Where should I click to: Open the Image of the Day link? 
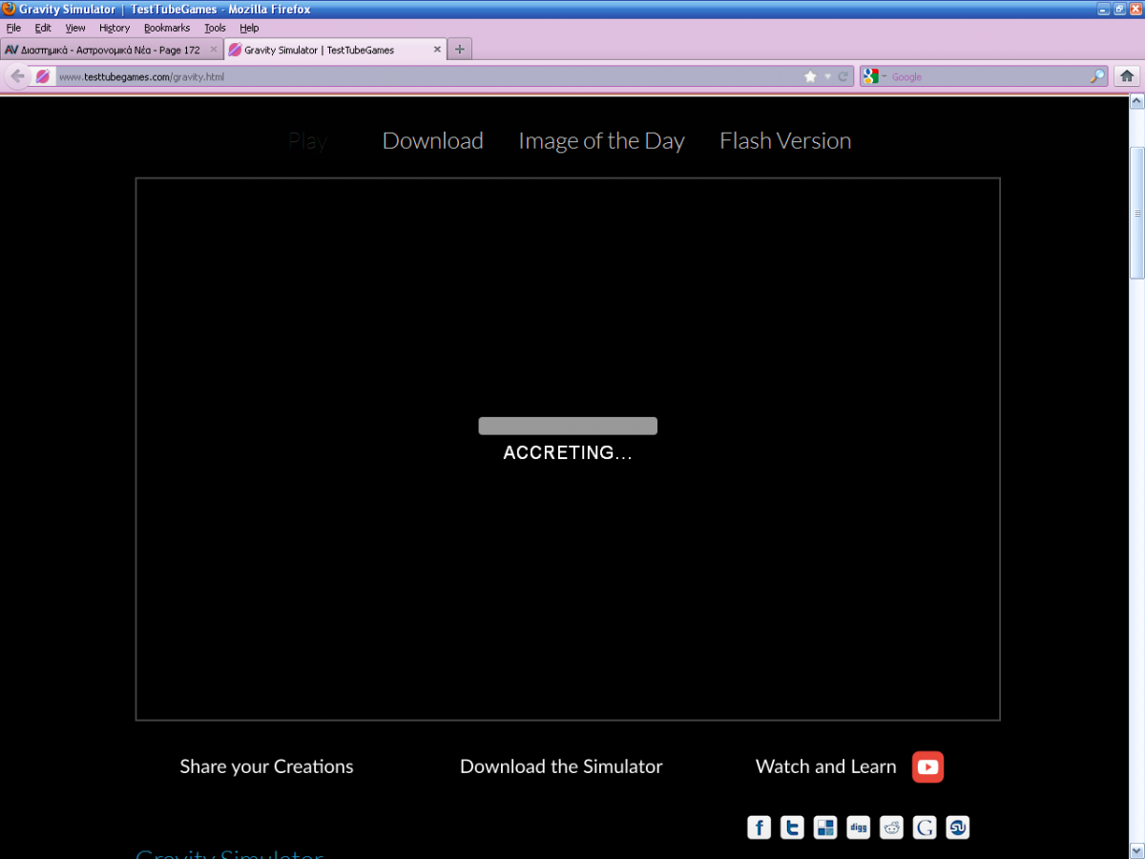click(x=601, y=141)
